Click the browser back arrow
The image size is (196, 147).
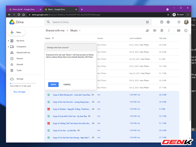9,15
